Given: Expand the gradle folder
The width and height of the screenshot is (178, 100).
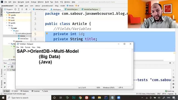Looking at the screenshot, I should coord(7,23).
